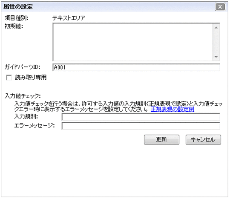Screen dimensions: 230x199
Task: Click the 入力値チェック: section label
Action: point(23,96)
